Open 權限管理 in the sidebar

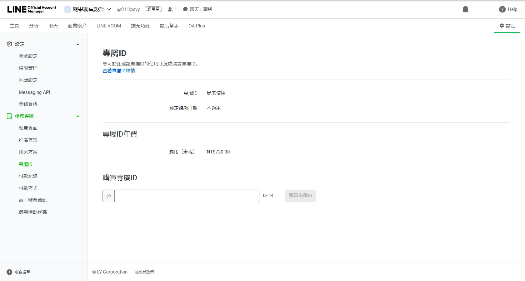pyautogui.click(x=28, y=68)
